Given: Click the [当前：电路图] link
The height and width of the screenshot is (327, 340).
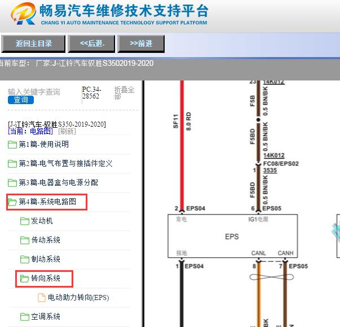Looking at the screenshot, I should tap(30, 131).
